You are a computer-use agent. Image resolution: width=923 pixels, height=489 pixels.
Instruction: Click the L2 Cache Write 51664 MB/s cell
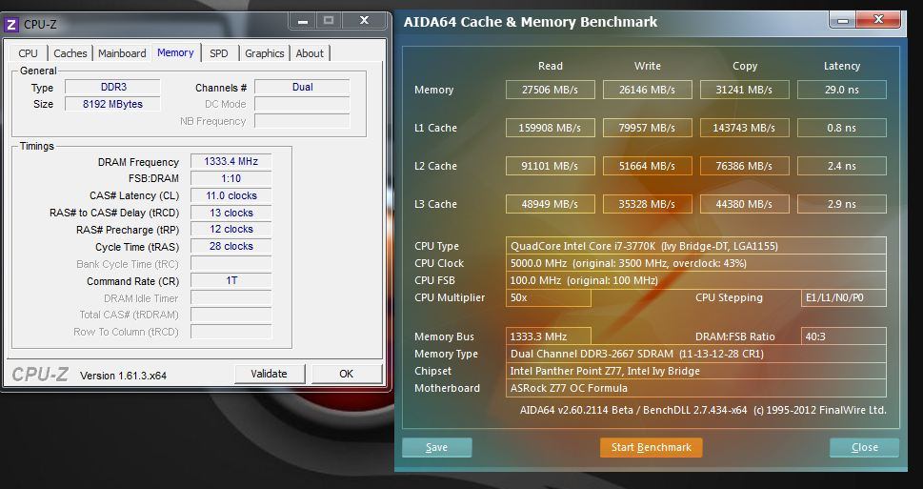[x=648, y=166]
